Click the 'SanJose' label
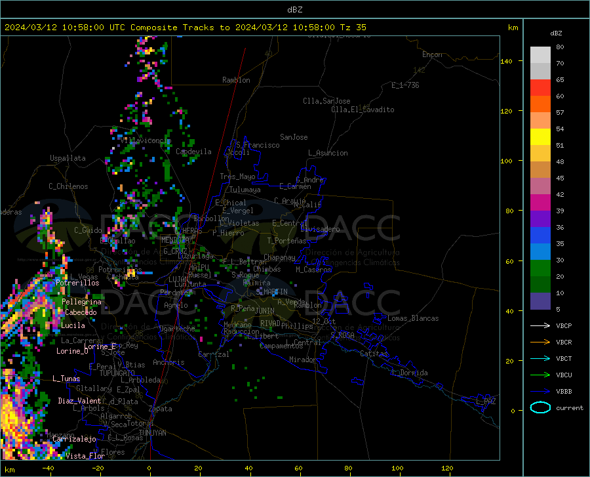 click(x=294, y=137)
